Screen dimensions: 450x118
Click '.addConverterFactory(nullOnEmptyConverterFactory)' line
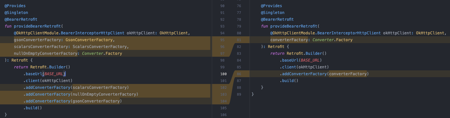[81, 94]
